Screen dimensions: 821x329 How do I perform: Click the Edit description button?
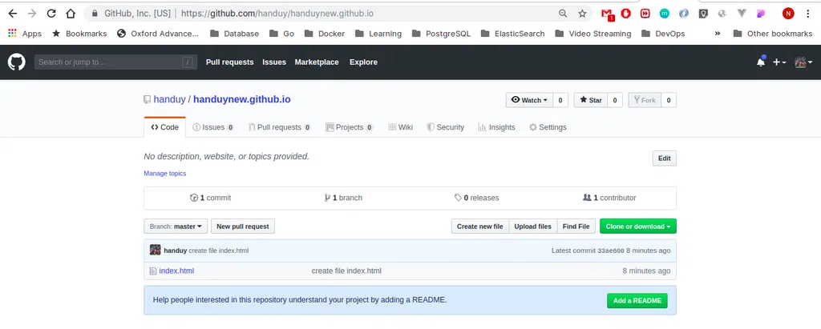click(664, 158)
